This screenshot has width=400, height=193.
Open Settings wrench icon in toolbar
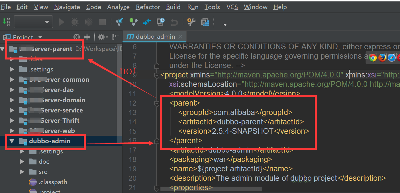pos(191,22)
